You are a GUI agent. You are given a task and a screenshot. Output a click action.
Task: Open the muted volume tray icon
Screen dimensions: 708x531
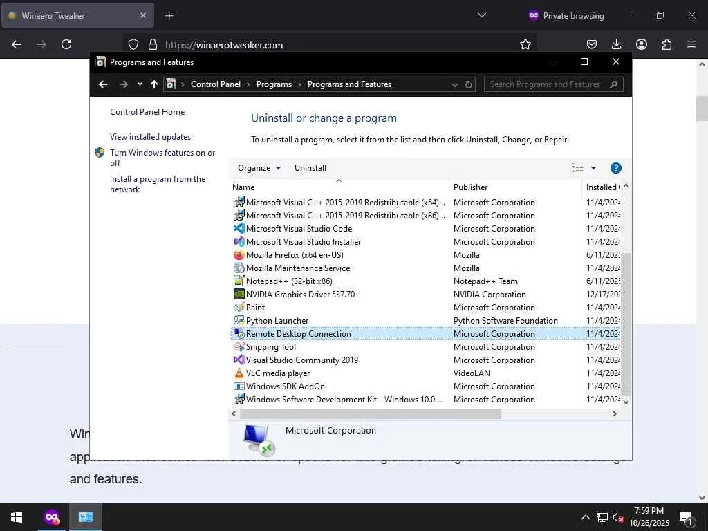click(618, 517)
